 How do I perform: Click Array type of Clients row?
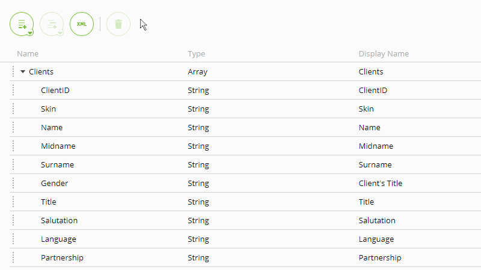click(198, 72)
